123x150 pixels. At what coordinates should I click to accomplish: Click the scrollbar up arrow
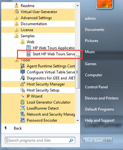78,5
